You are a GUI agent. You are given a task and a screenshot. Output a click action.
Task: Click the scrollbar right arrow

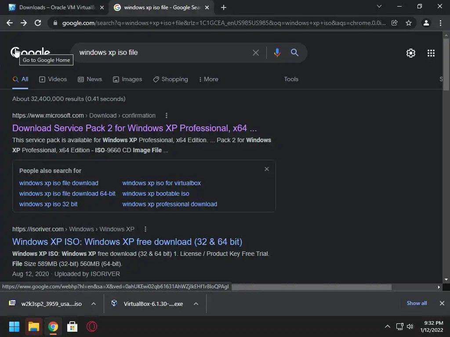[x=439, y=287]
